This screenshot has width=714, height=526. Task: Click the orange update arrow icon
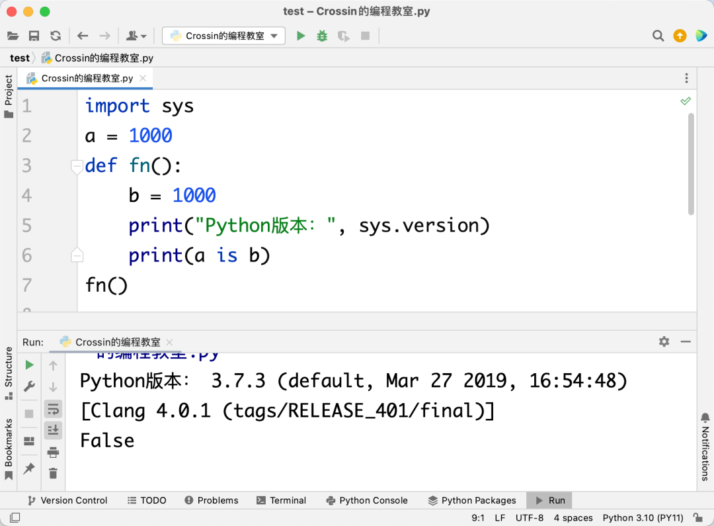tap(680, 36)
